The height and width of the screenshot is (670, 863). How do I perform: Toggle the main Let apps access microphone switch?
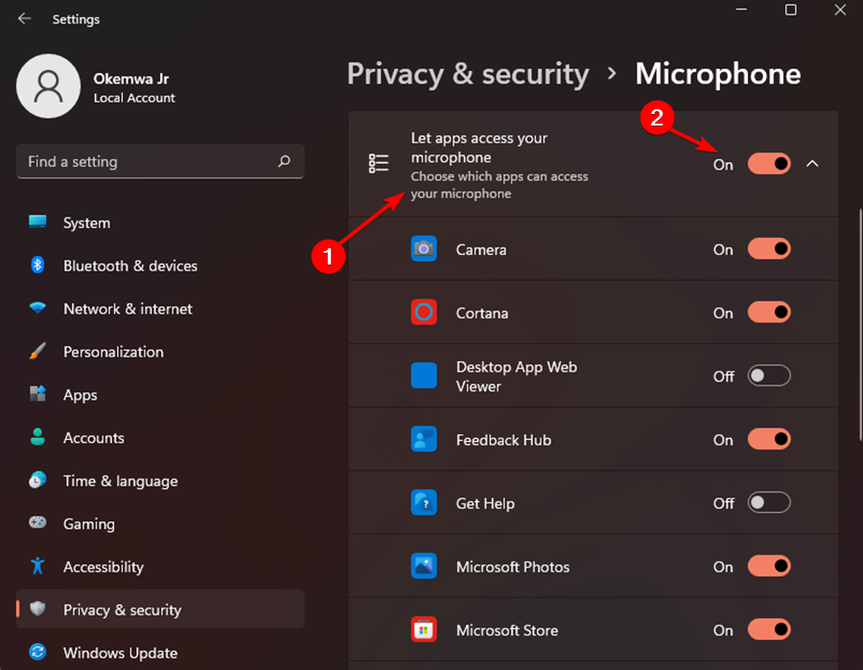click(x=768, y=164)
